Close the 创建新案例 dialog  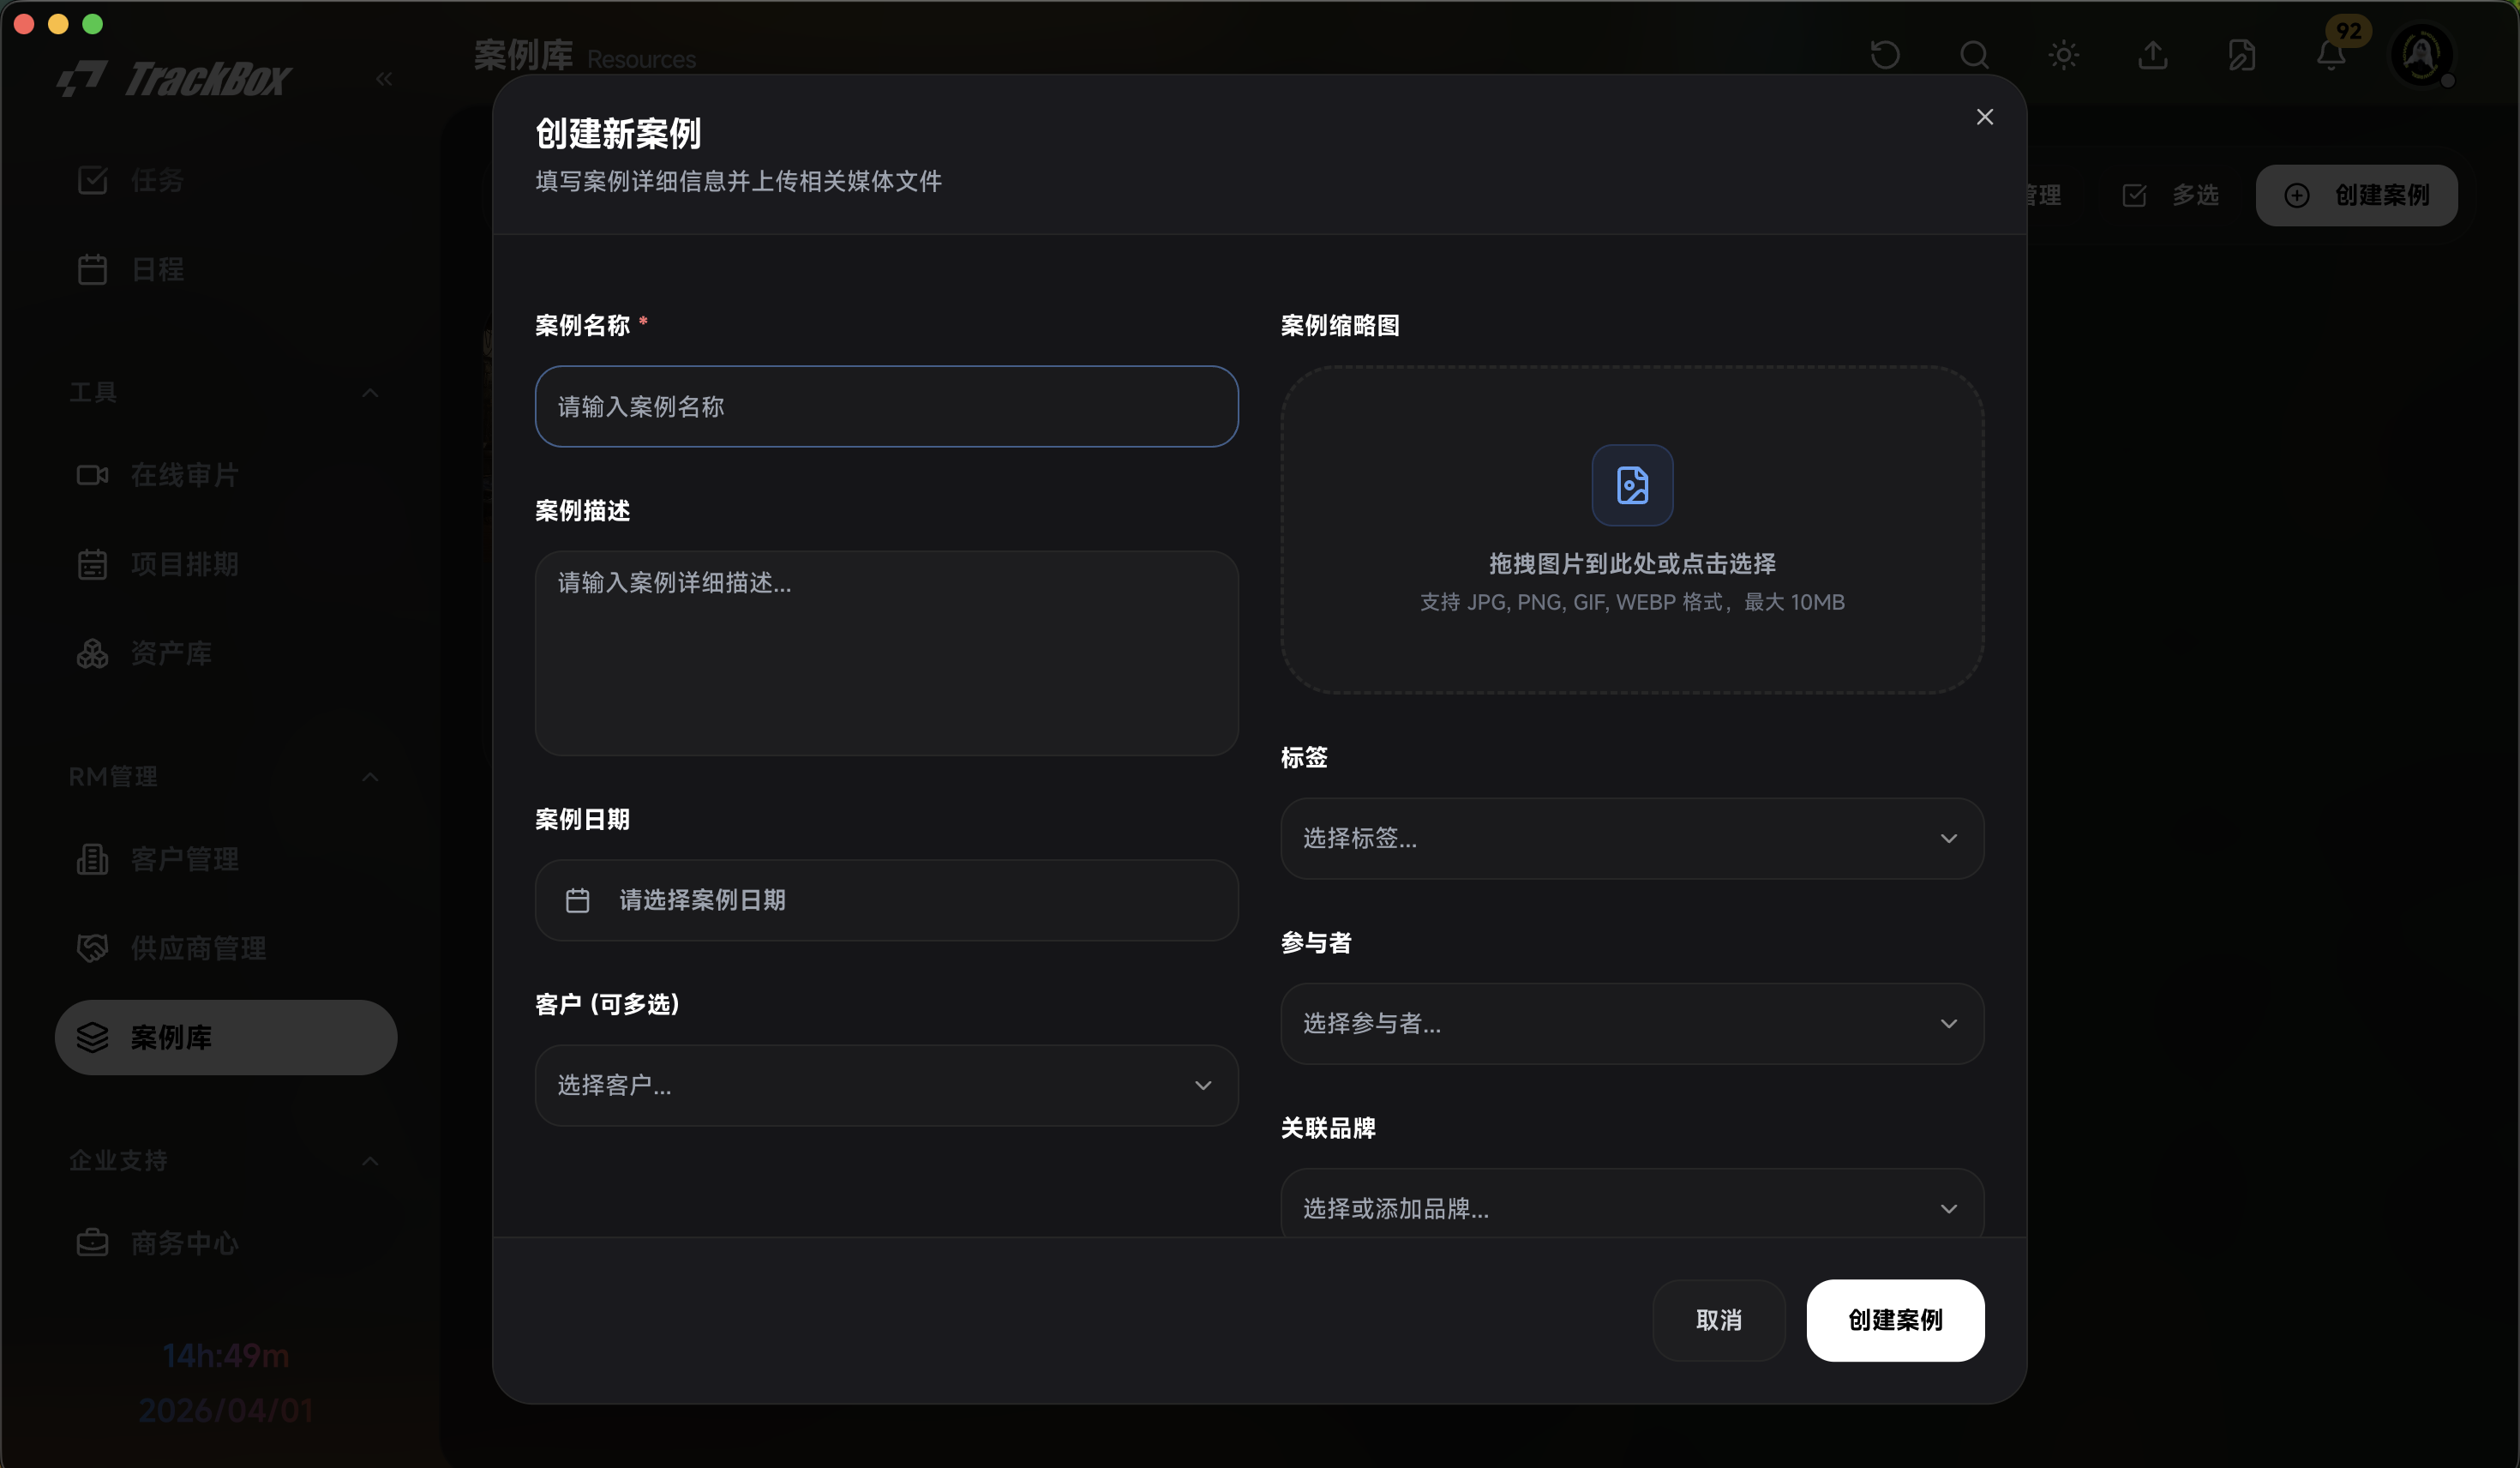pyautogui.click(x=1984, y=117)
